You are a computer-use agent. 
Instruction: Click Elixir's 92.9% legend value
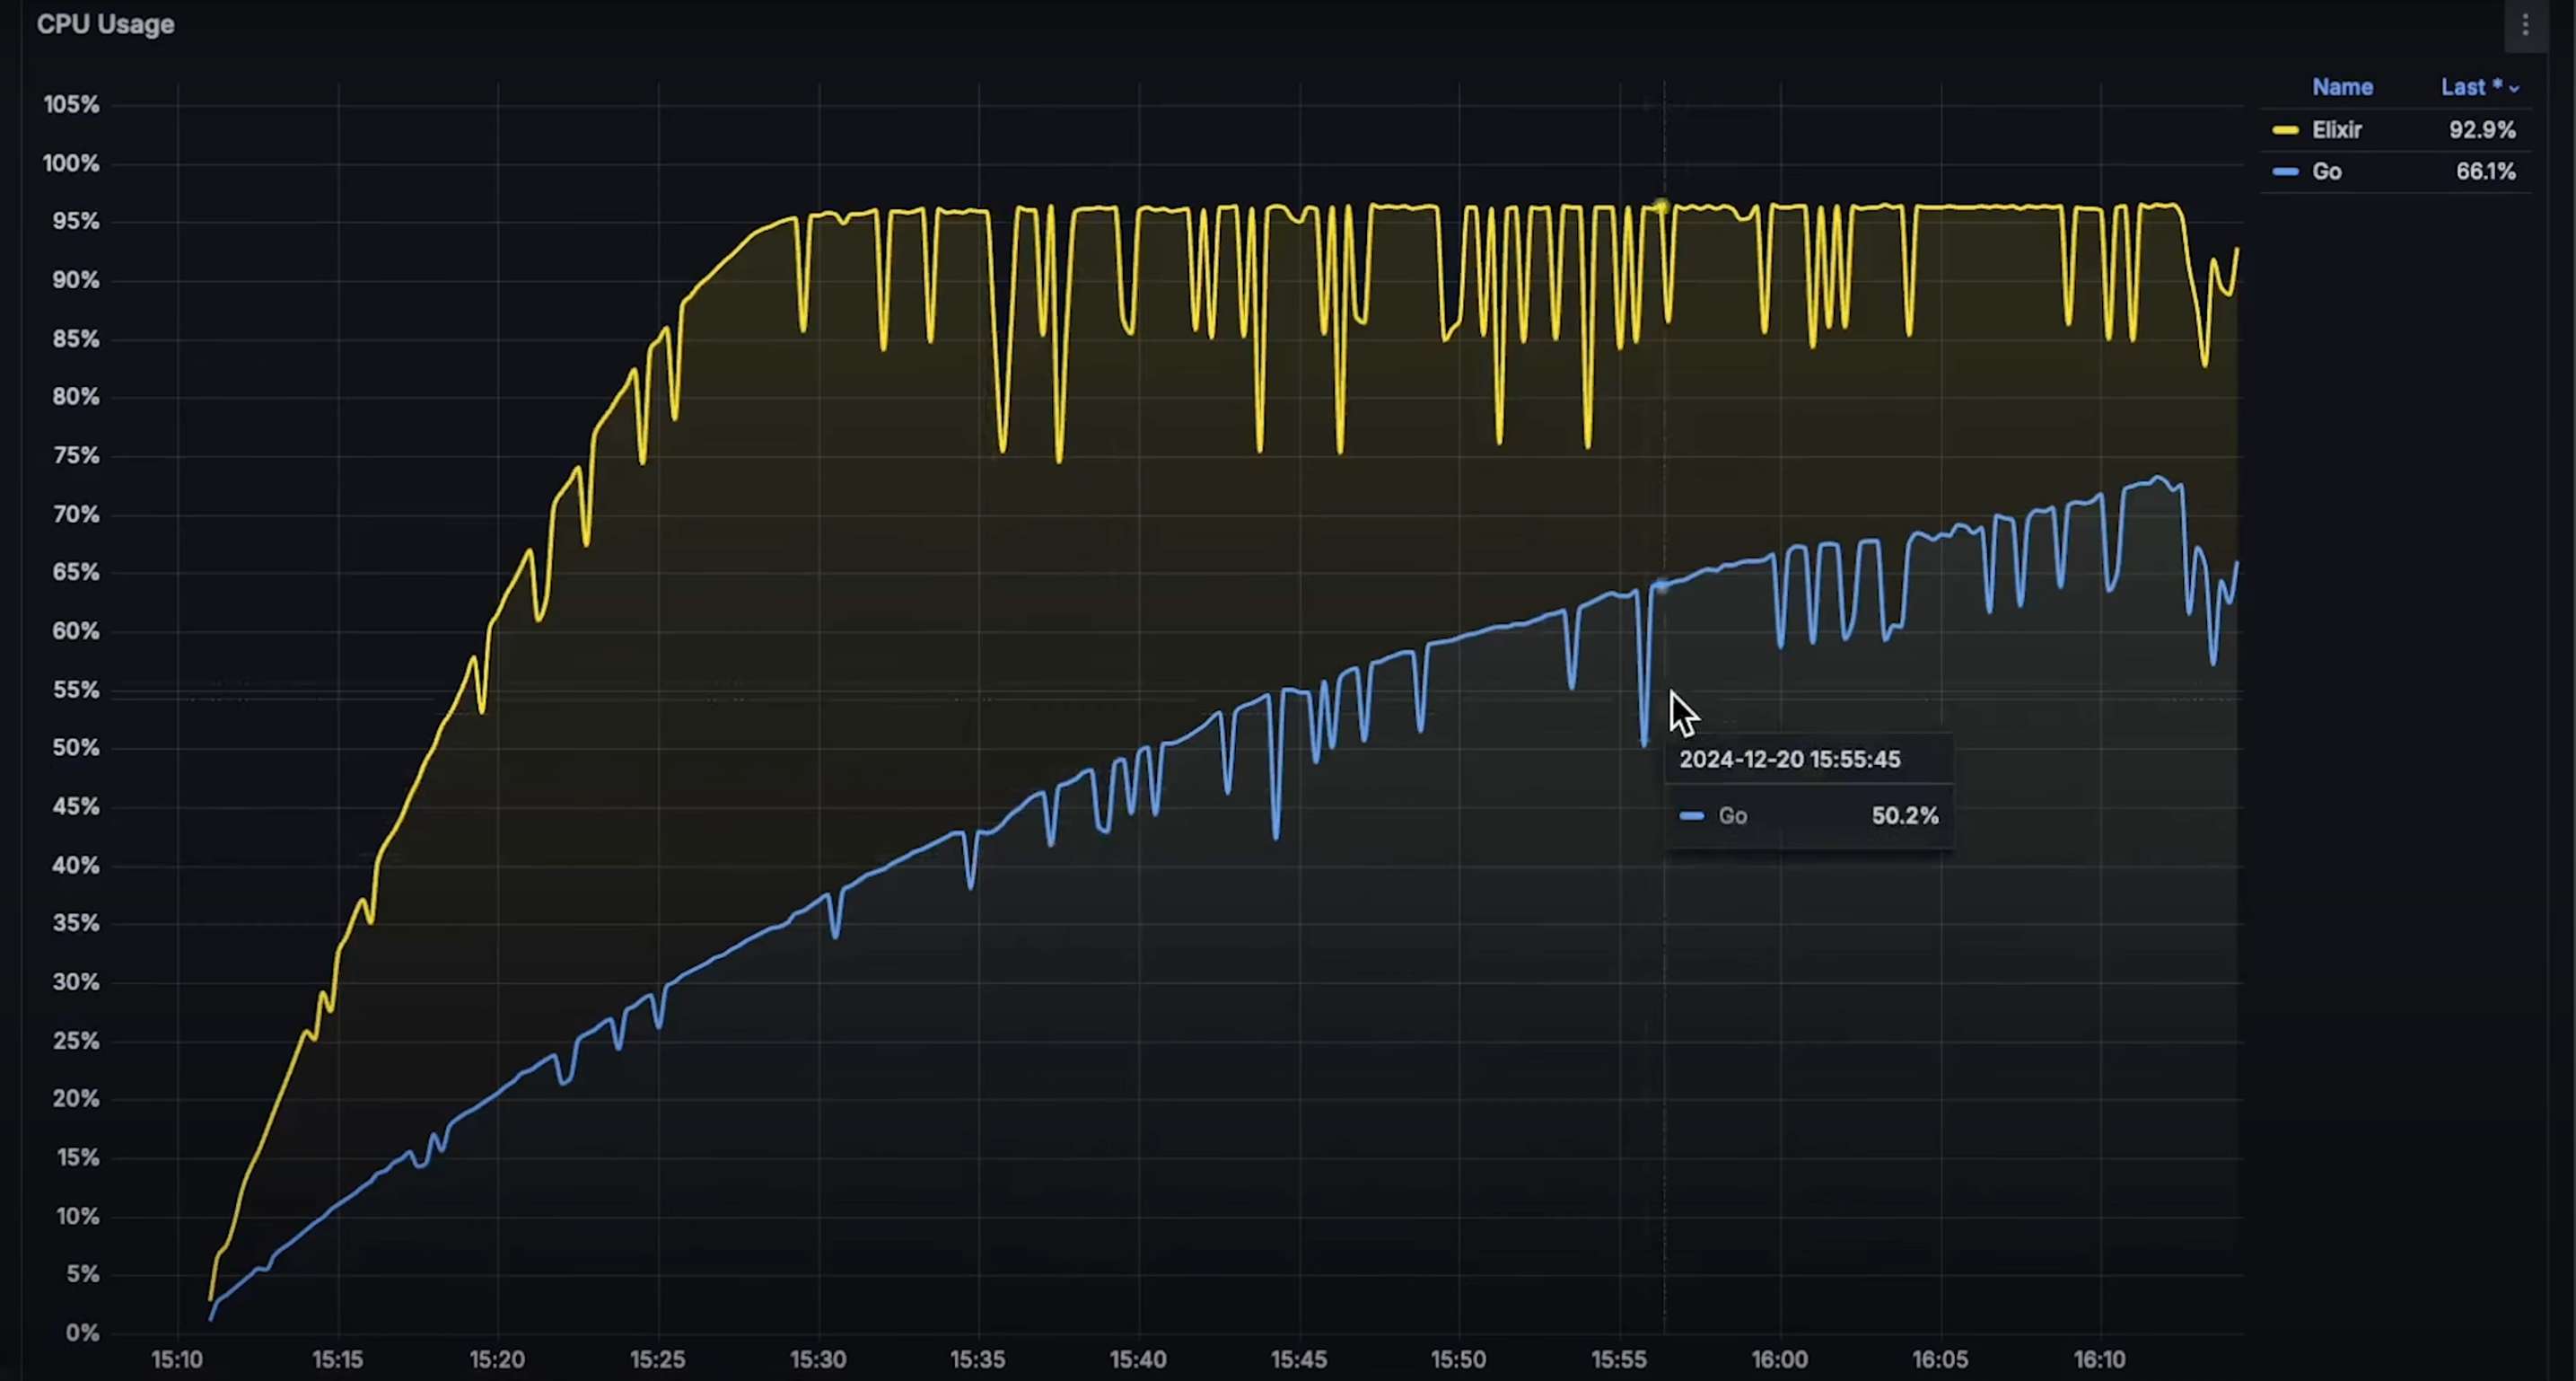pos(2482,130)
